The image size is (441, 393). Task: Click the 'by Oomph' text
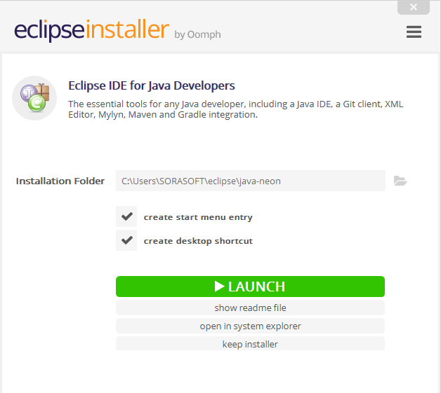[x=197, y=35]
